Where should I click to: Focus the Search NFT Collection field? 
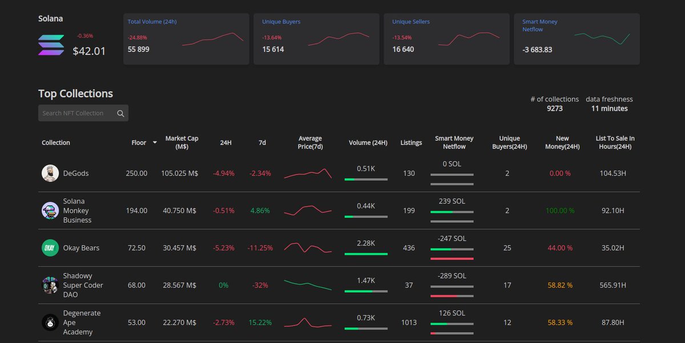click(x=83, y=113)
